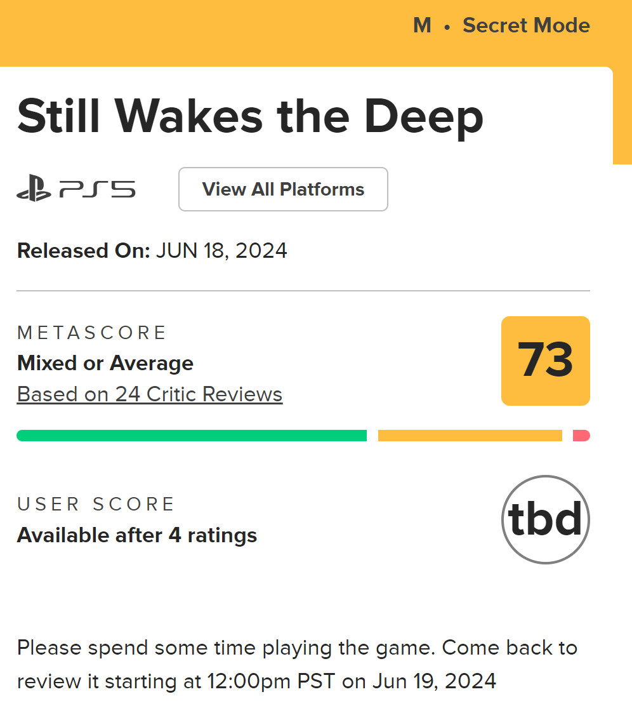Click the Still Wakes the Deep title

tap(251, 116)
